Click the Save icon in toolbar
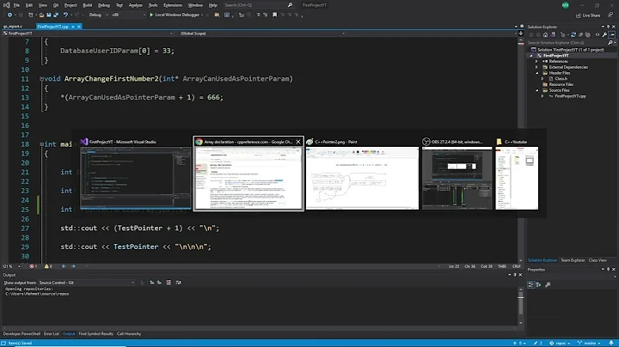 pyautogui.click(x=48, y=15)
